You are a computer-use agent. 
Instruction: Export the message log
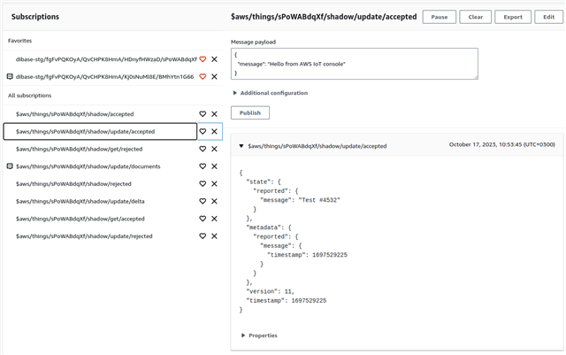[513, 17]
